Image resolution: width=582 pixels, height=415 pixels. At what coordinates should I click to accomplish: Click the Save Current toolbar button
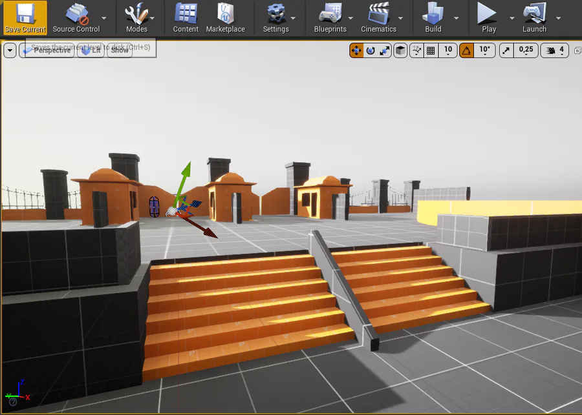coord(25,18)
